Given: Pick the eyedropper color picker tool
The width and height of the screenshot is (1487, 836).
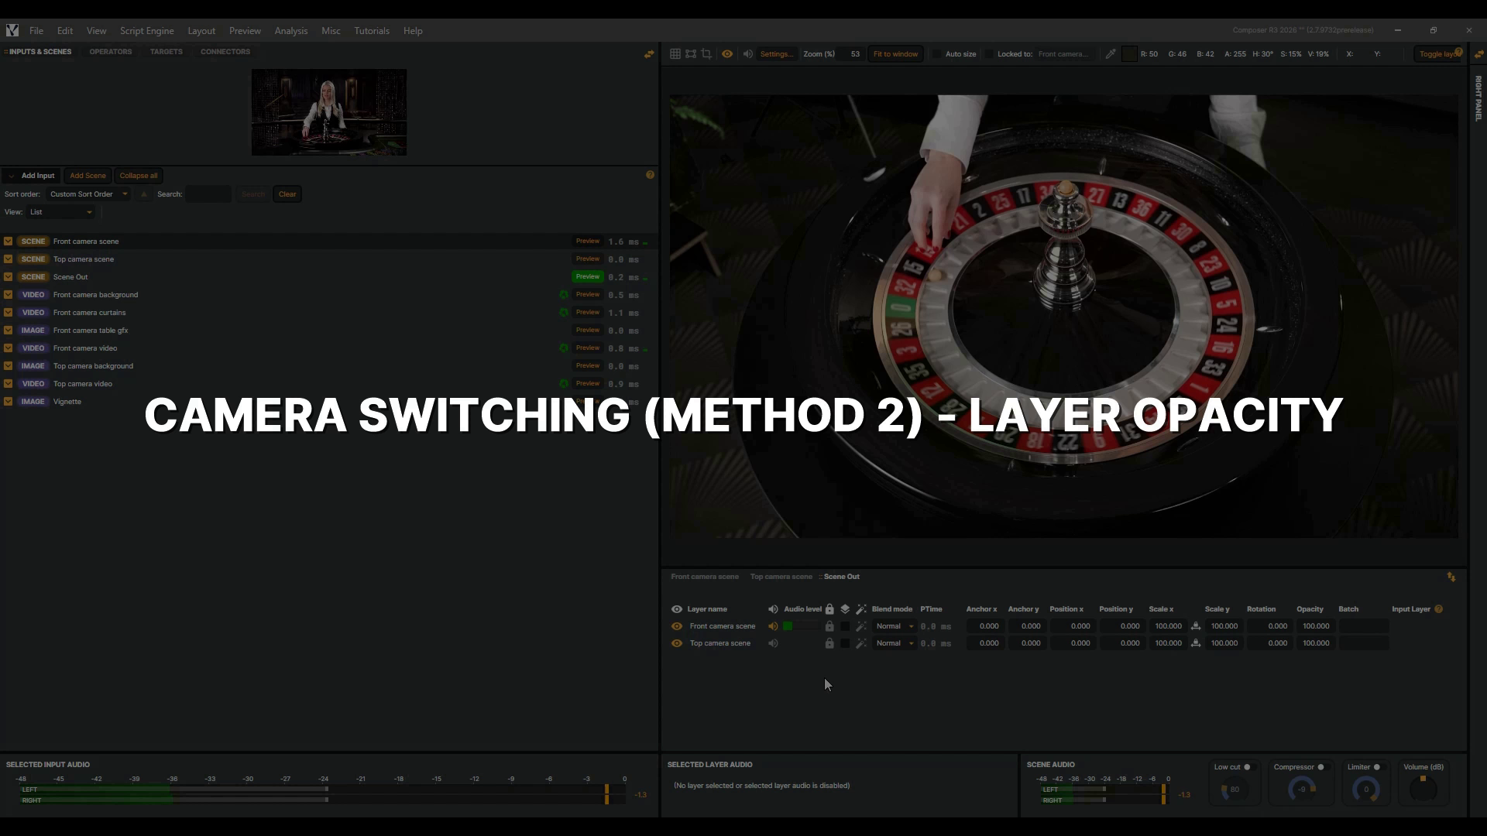Looking at the screenshot, I should tap(1111, 54).
